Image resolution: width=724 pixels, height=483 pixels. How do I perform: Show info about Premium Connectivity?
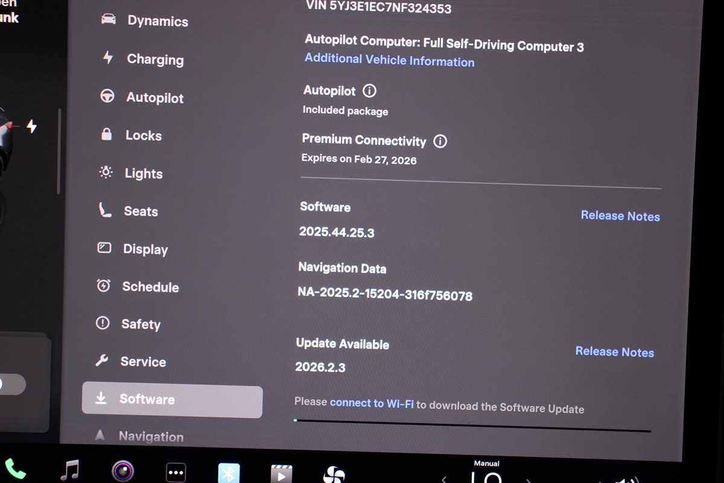[x=440, y=142]
